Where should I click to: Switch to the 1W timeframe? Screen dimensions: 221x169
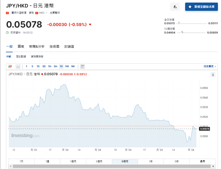click(x=67, y=66)
